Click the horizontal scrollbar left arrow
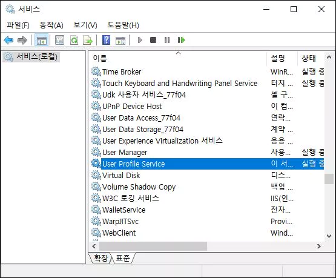The width and height of the screenshot is (336, 278). (94, 246)
